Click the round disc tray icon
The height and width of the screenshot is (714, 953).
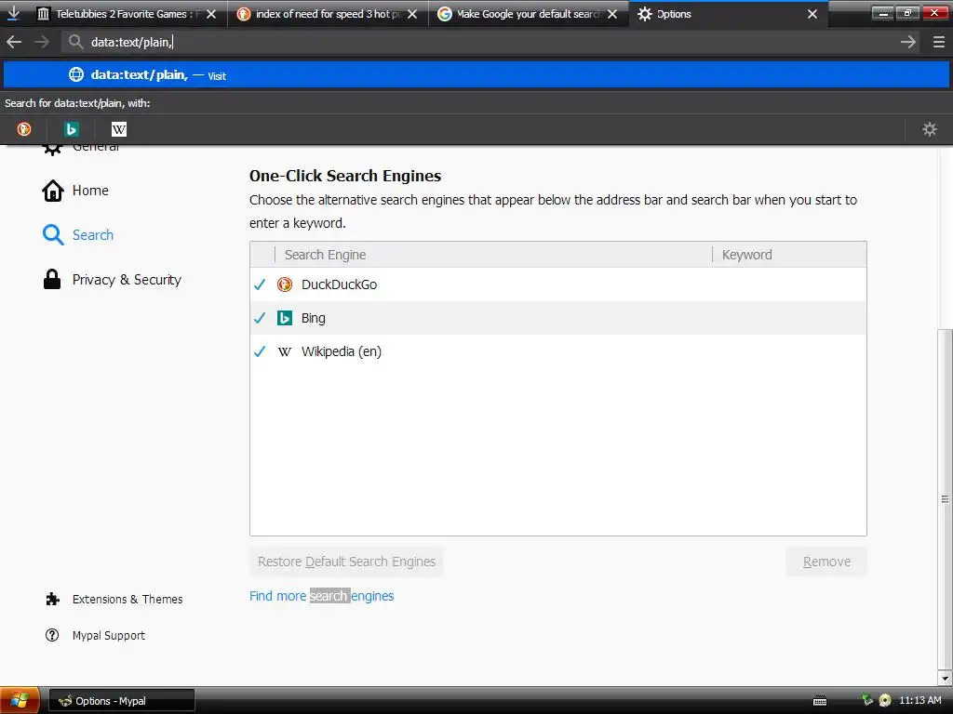[885, 701]
